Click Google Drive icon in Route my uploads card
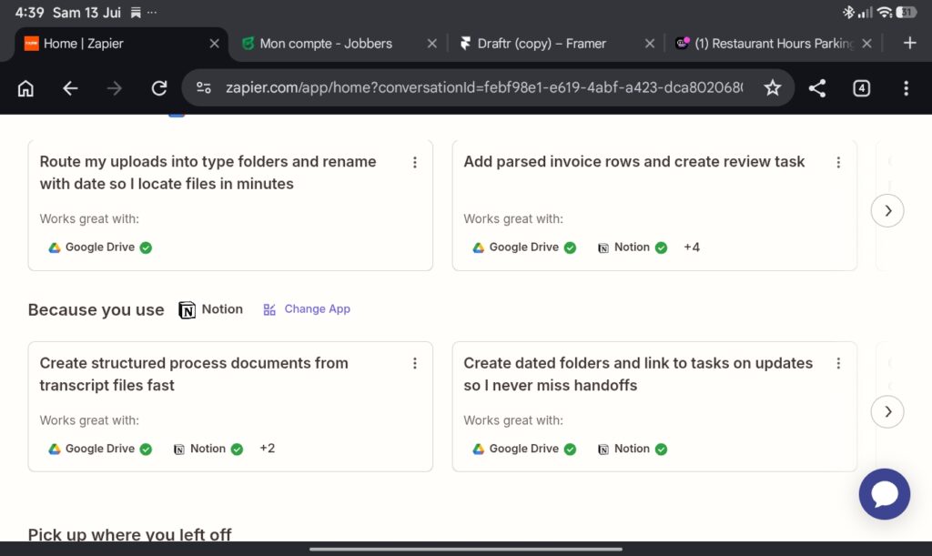Image resolution: width=932 pixels, height=556 pixels. click(55, 248)
